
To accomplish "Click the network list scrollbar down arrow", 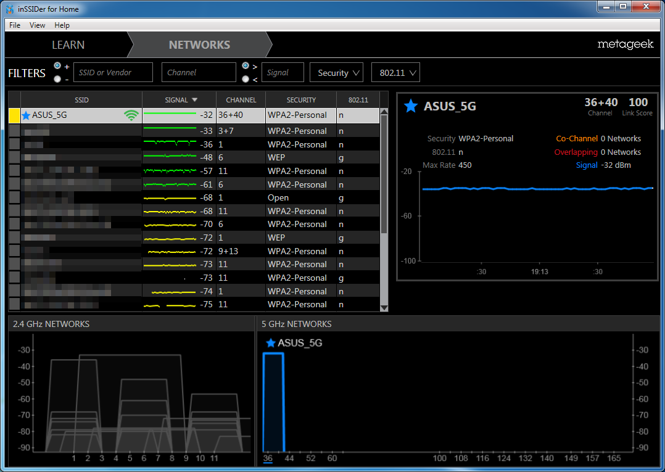I will [x=384, y=308].
